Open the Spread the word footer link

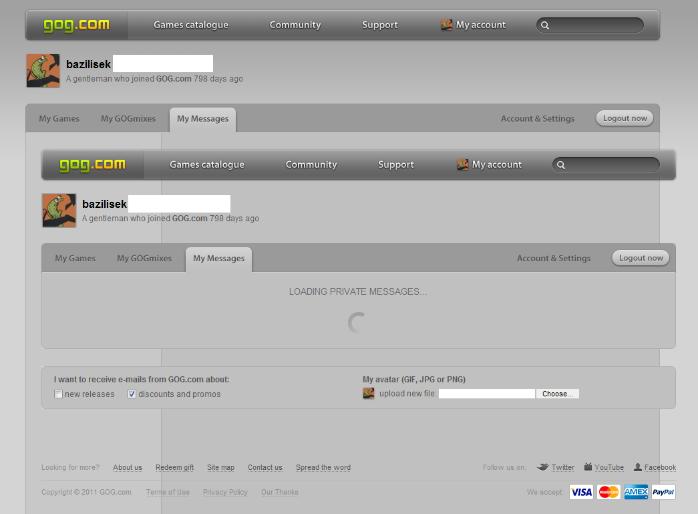[x=323, y=467]
